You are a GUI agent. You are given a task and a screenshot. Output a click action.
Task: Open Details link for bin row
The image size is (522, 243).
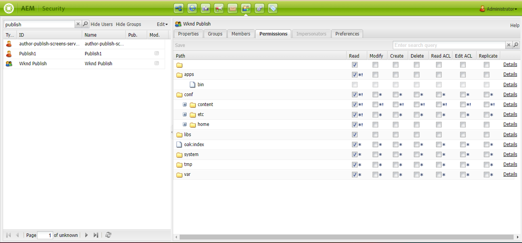click(510, 85)
